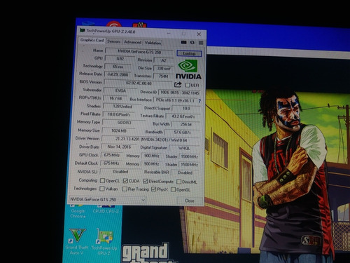Toggle the CUDA checkbox
Screen dimensions: 350x263
[125, 181]
